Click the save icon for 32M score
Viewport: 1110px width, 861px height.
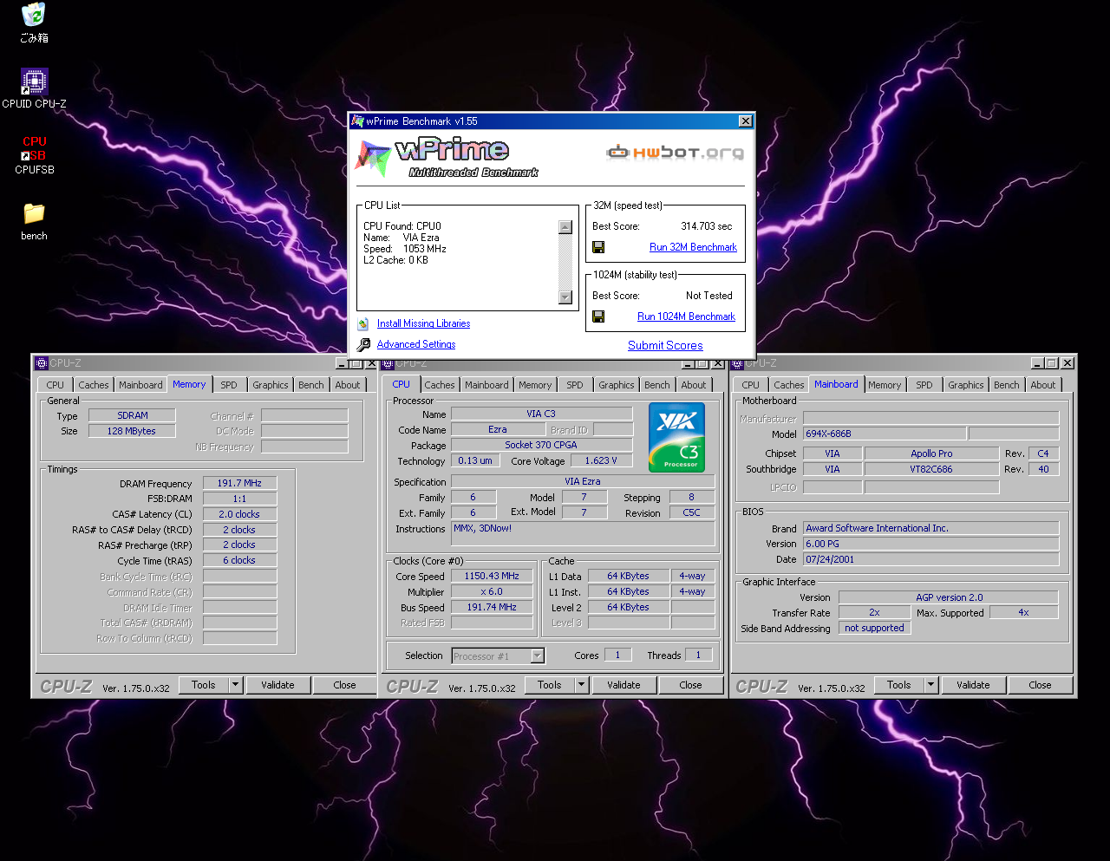[598, 247]
